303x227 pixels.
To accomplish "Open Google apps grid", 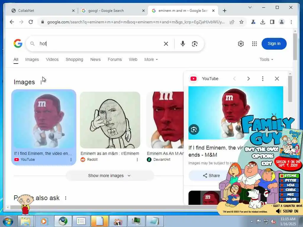I will coord(254,44).
